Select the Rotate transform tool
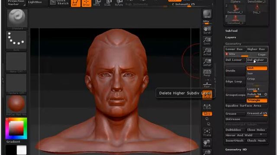This screenshot has width=277, height=155. click(x=119, y=3)
